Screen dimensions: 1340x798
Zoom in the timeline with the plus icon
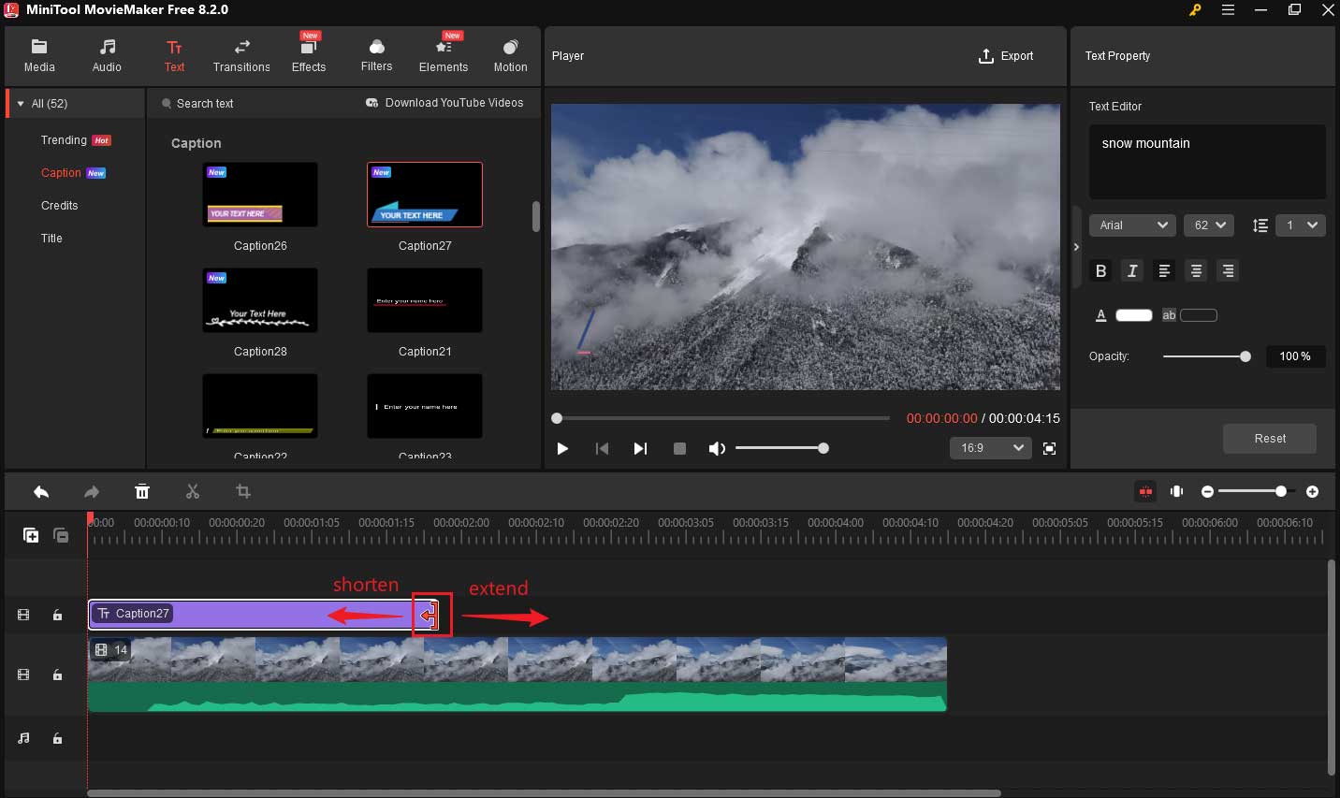point(1312,492)
